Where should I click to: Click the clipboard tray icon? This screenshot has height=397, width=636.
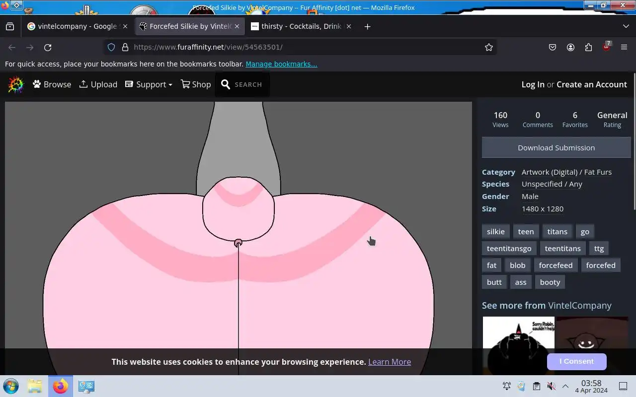(x=536, y=386)
